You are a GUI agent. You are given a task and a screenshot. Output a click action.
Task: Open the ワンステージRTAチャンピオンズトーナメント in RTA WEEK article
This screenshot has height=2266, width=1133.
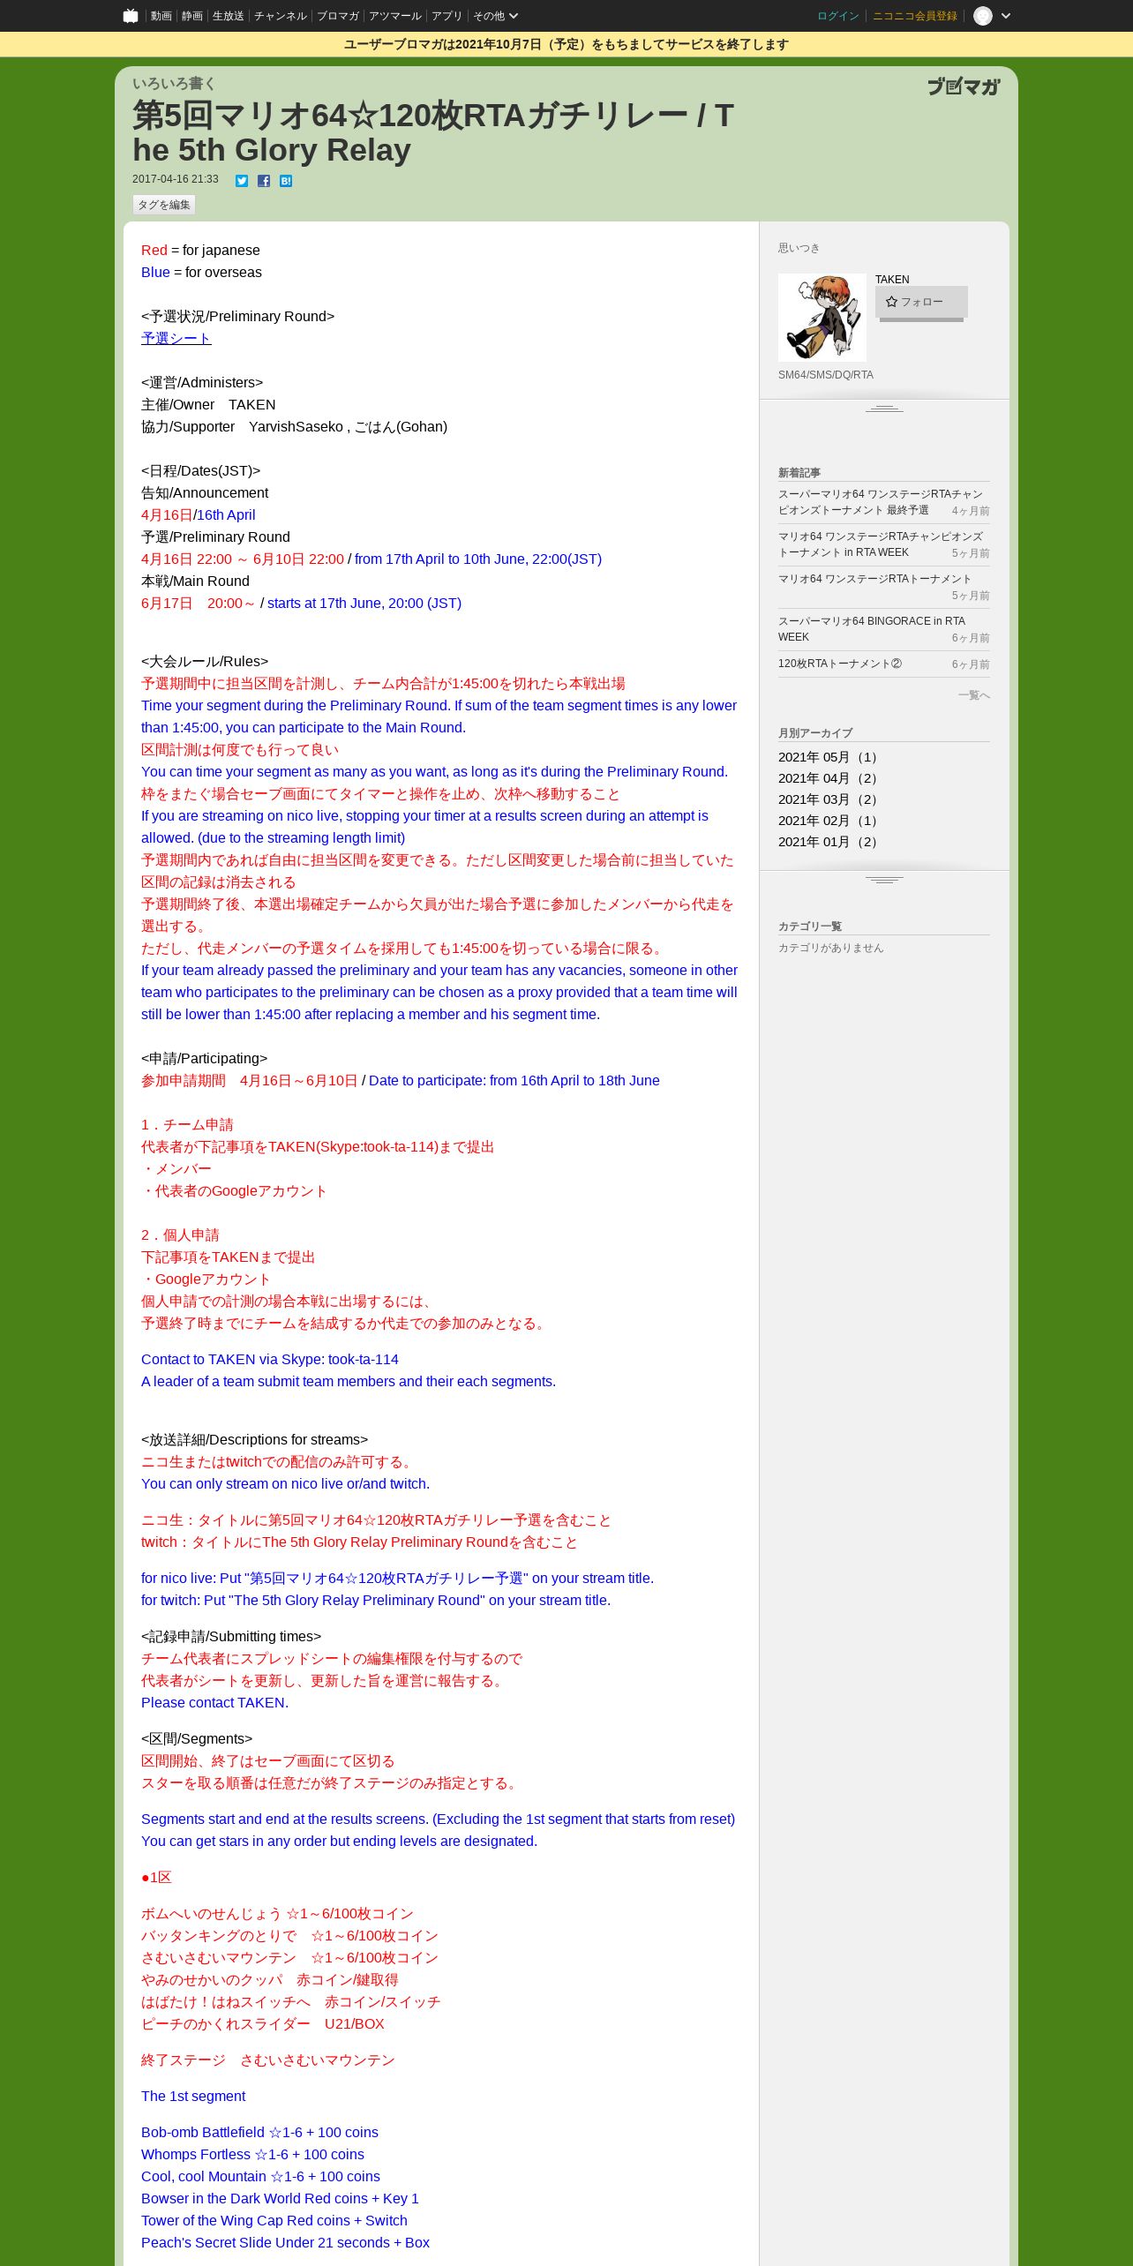point(880,544)
